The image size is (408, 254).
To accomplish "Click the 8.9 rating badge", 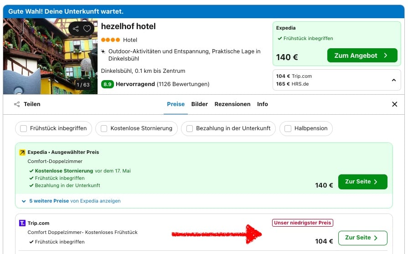I will pyautogui.click(x=107, y=84).
